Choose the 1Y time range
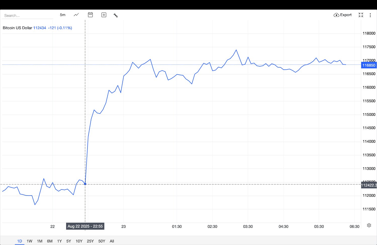The width and height of the screenshot is (377, 245). point(59,241)
